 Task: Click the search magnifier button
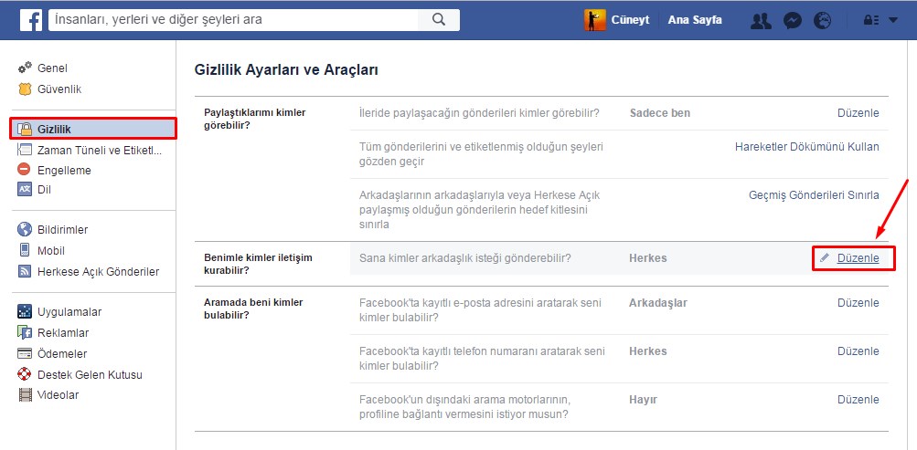coord(439,19)
